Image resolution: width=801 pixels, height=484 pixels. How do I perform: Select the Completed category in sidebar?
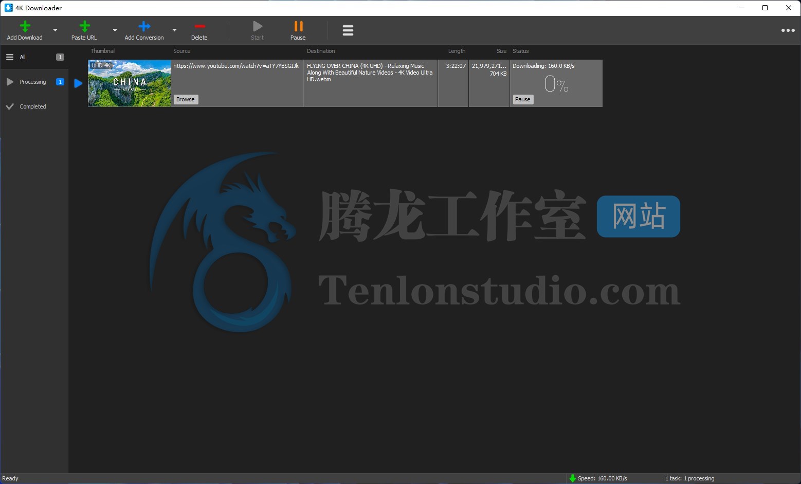click(x=34, y=106)
